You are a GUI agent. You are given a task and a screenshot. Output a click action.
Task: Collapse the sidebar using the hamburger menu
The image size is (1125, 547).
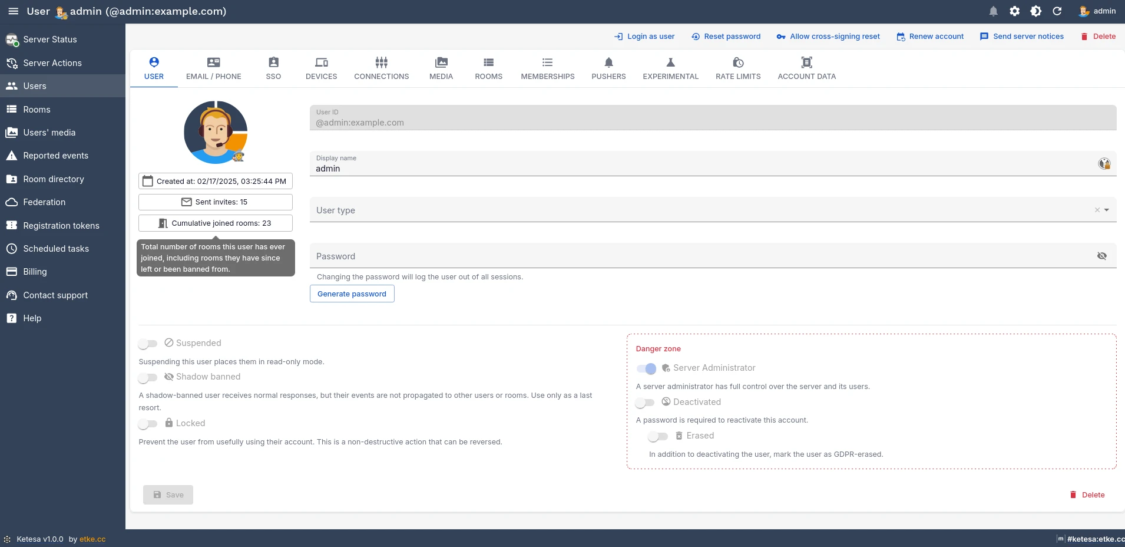[x=12, y=11]
